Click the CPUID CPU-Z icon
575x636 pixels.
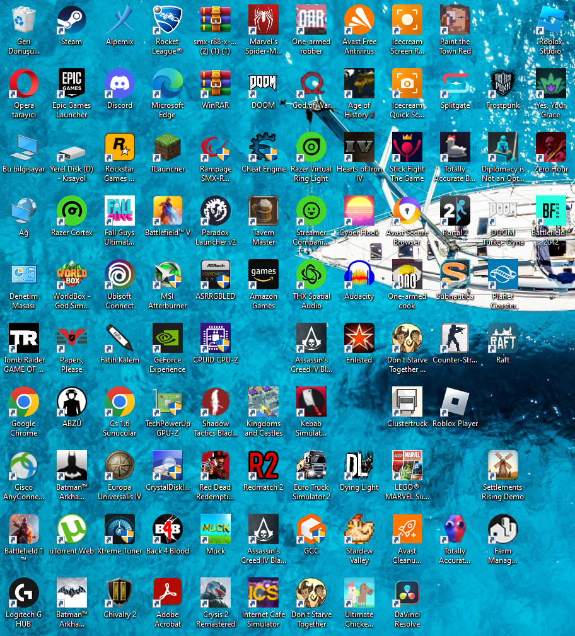(x=215, y=338)
